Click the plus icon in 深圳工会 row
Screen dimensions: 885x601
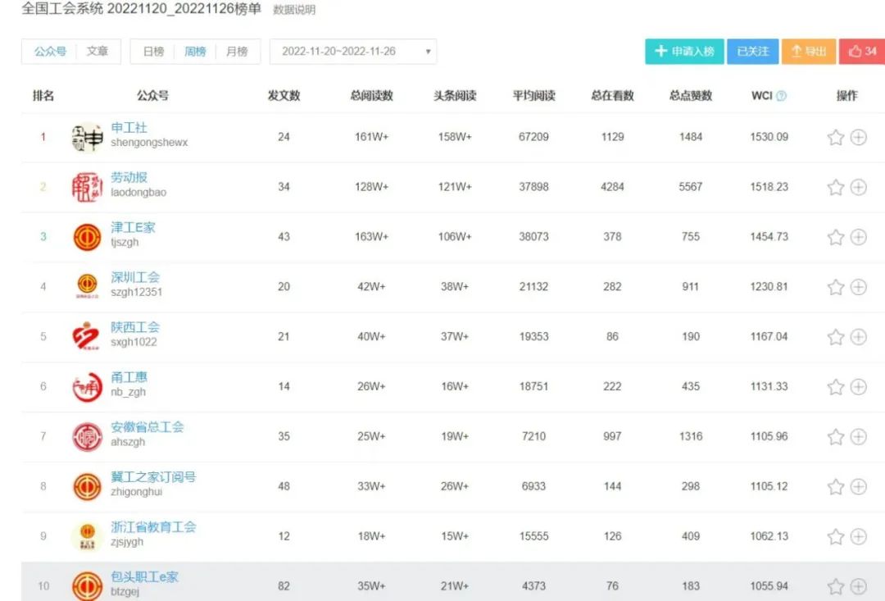858,287
